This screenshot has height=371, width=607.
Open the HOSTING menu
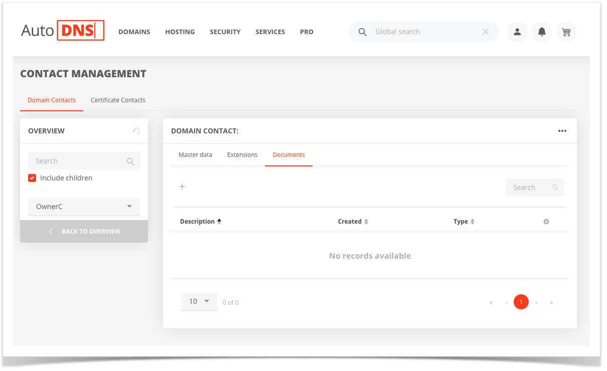coord(180,32)
